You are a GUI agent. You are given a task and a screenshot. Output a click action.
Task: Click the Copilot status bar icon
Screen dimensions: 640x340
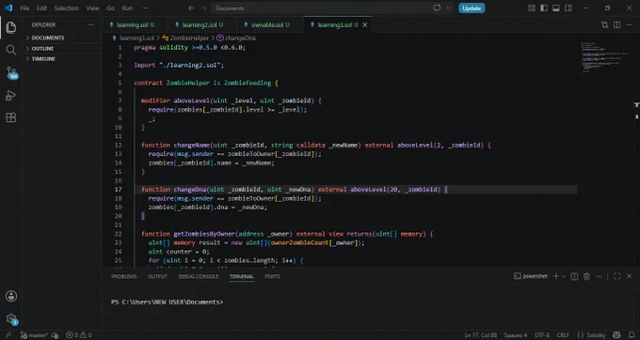click(616, 335)
